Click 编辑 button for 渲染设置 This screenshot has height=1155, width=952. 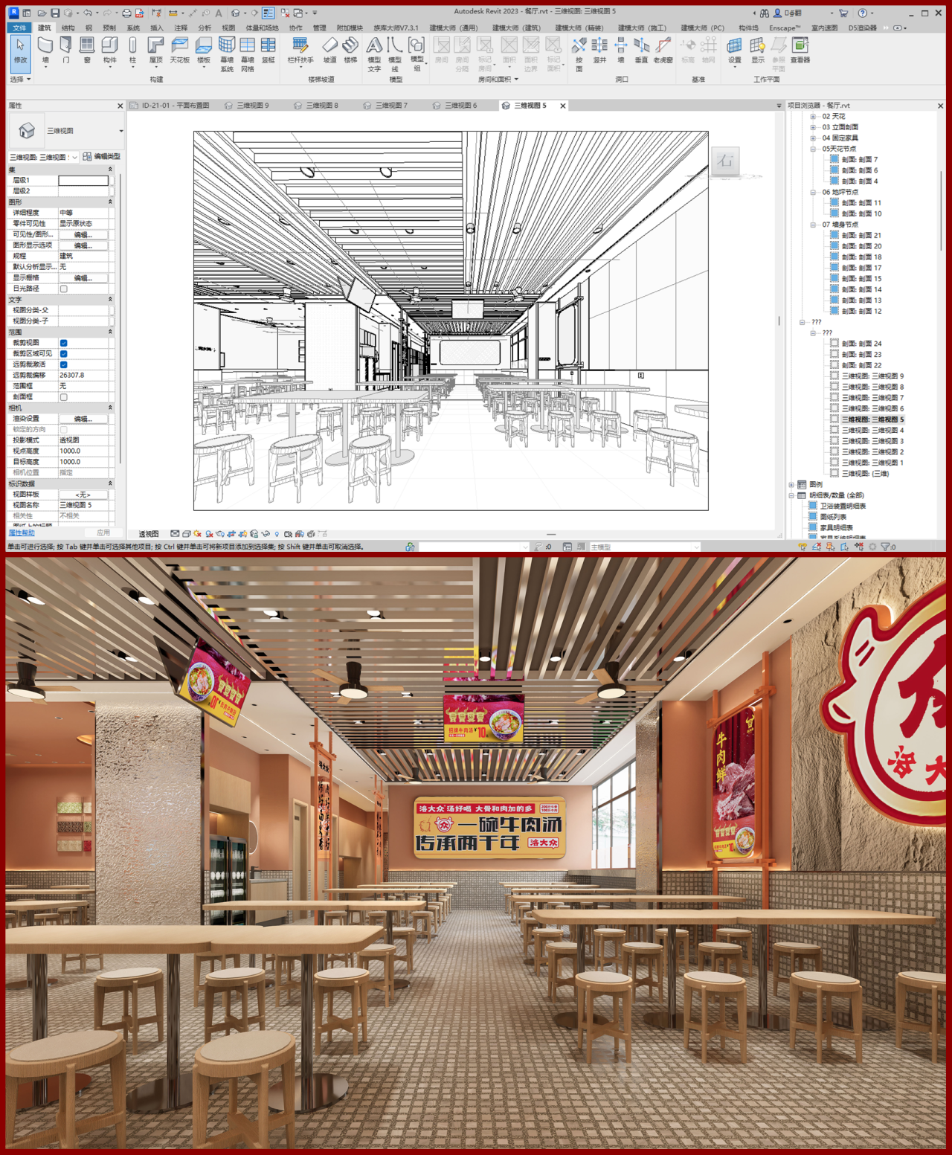pos(83,419)
